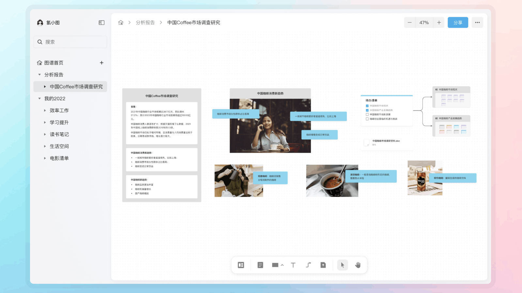The height and width of the screenshot is (293, 522).
Task: Go to home via breadcrumb house icon
Action: (121, 22)
